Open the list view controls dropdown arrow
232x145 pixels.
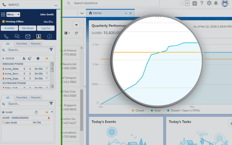click(76, 25)
